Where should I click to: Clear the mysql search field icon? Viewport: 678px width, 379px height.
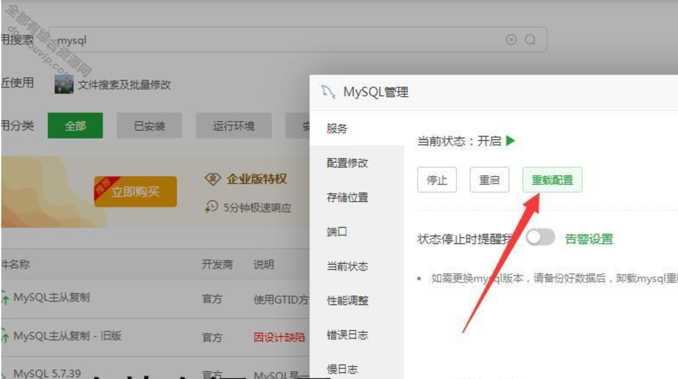point(511,40)
